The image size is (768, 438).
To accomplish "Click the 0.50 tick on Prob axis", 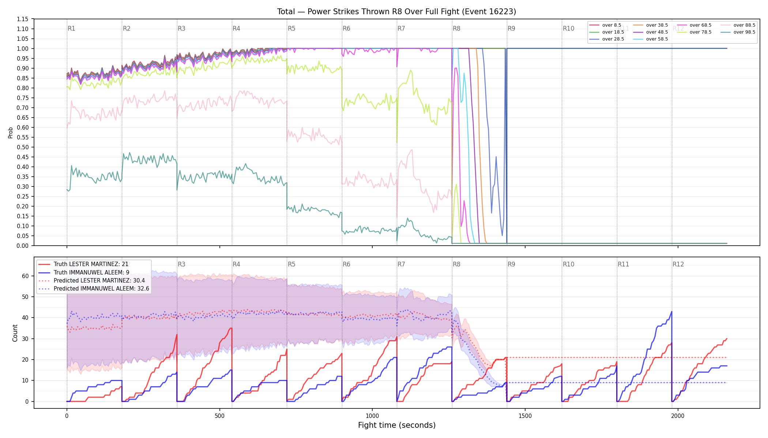I will pyautogui.click(x=23, y=147).
